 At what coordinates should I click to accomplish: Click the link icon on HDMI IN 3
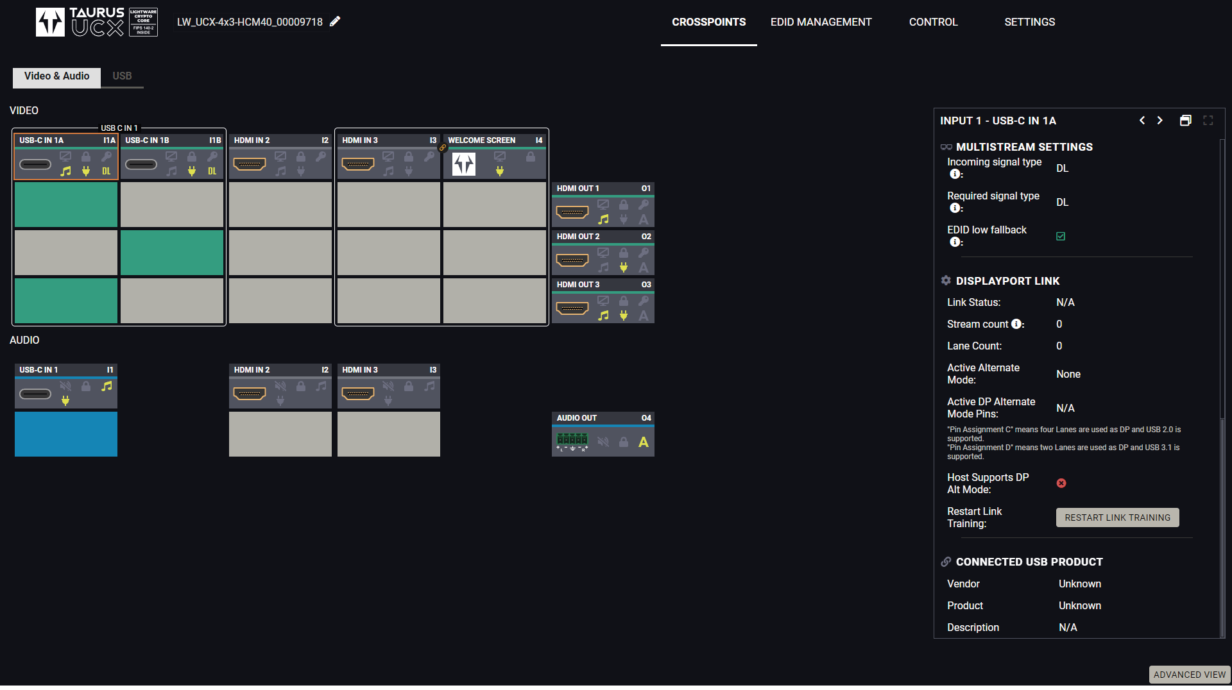point(443,148)
